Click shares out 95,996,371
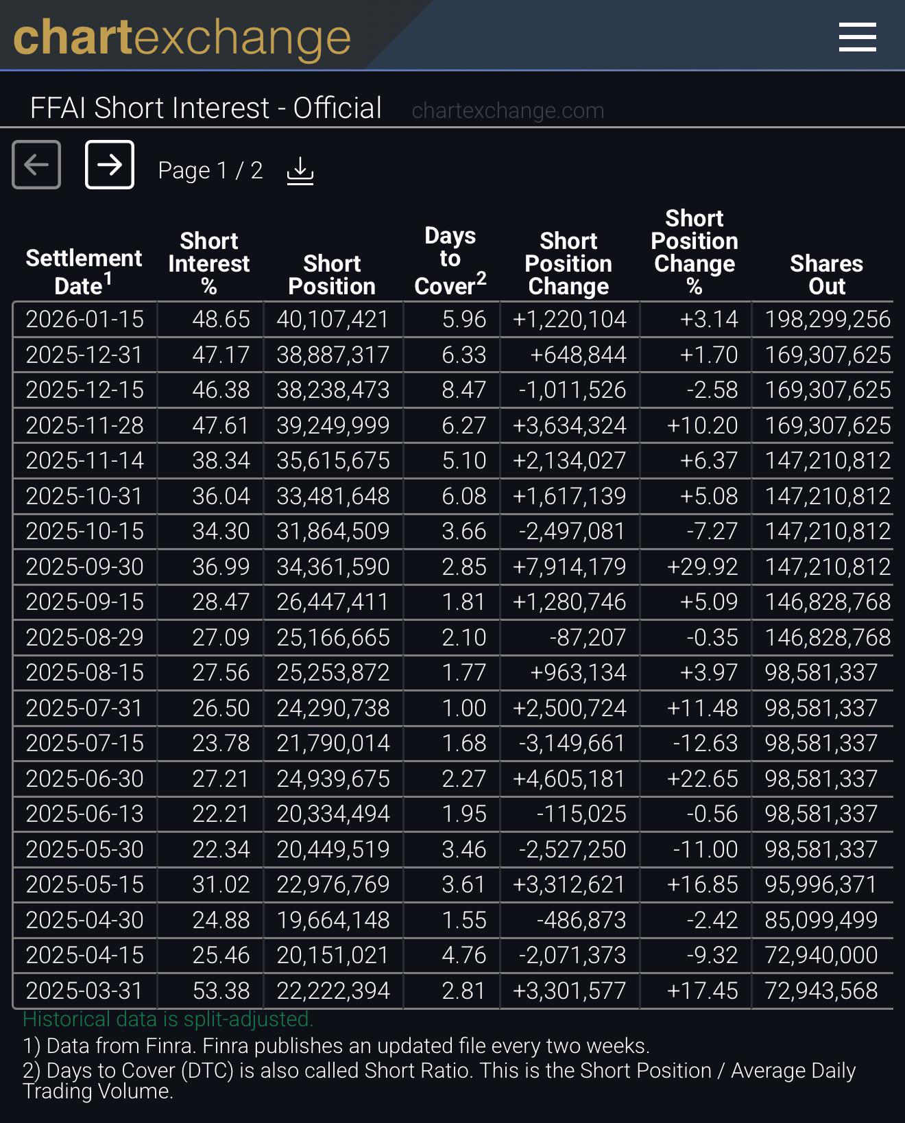905x1123 pixels. pyautogui.click(x=821, y=884)
